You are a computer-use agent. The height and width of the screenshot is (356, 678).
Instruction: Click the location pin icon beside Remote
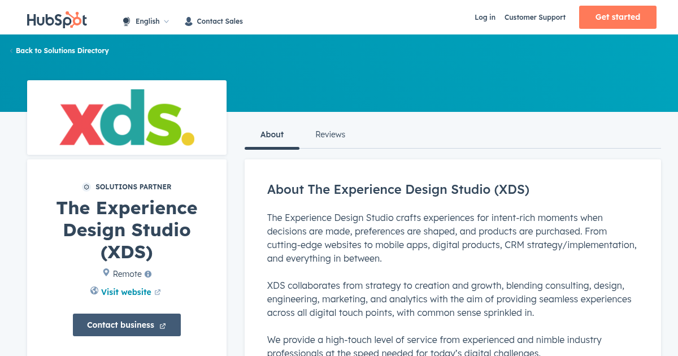click(106, 273)
